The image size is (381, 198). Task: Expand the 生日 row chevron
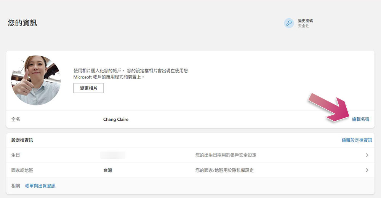[x=367, y=155]
